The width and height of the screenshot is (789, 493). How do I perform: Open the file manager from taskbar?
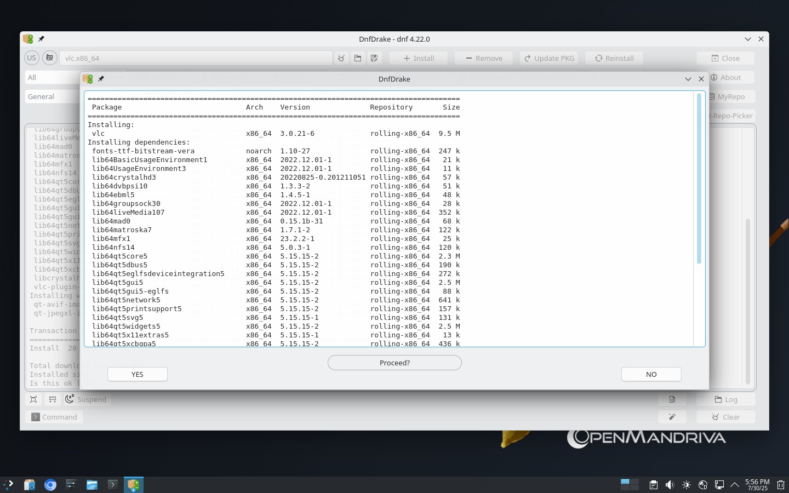(92, 484)
